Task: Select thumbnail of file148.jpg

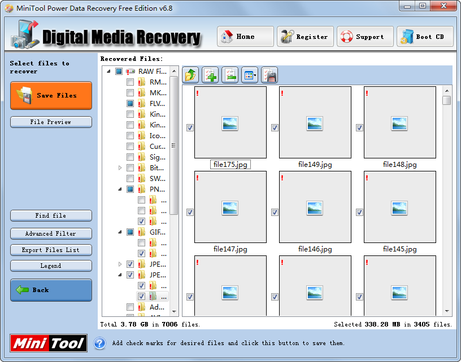Action: 400,122
